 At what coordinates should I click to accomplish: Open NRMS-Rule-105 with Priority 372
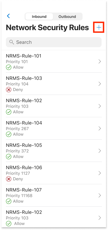(x=54, y=151)
